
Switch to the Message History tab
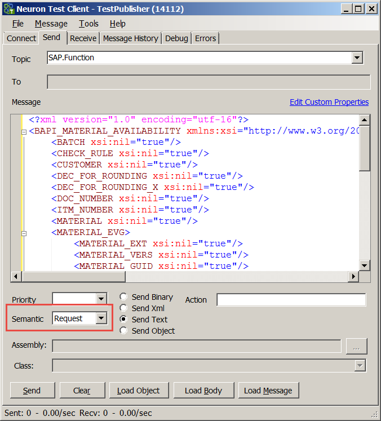[131, 38]
